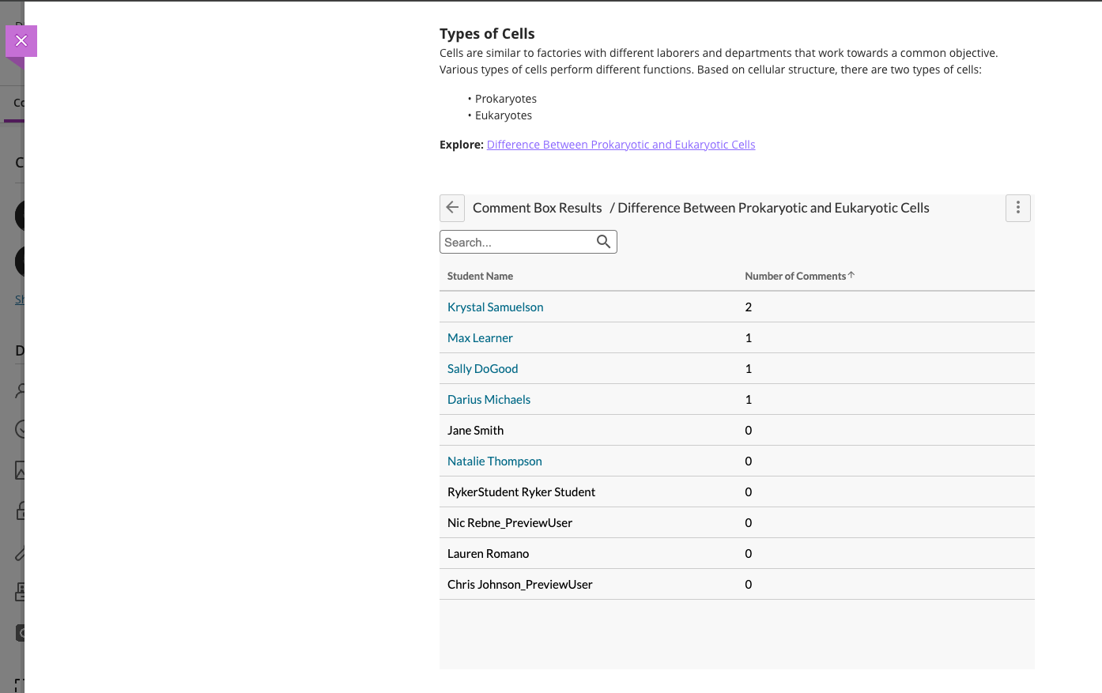Open the Explore link about cell differences
Viewport: 1102px width, 693px height.
(x=621, y=145)
